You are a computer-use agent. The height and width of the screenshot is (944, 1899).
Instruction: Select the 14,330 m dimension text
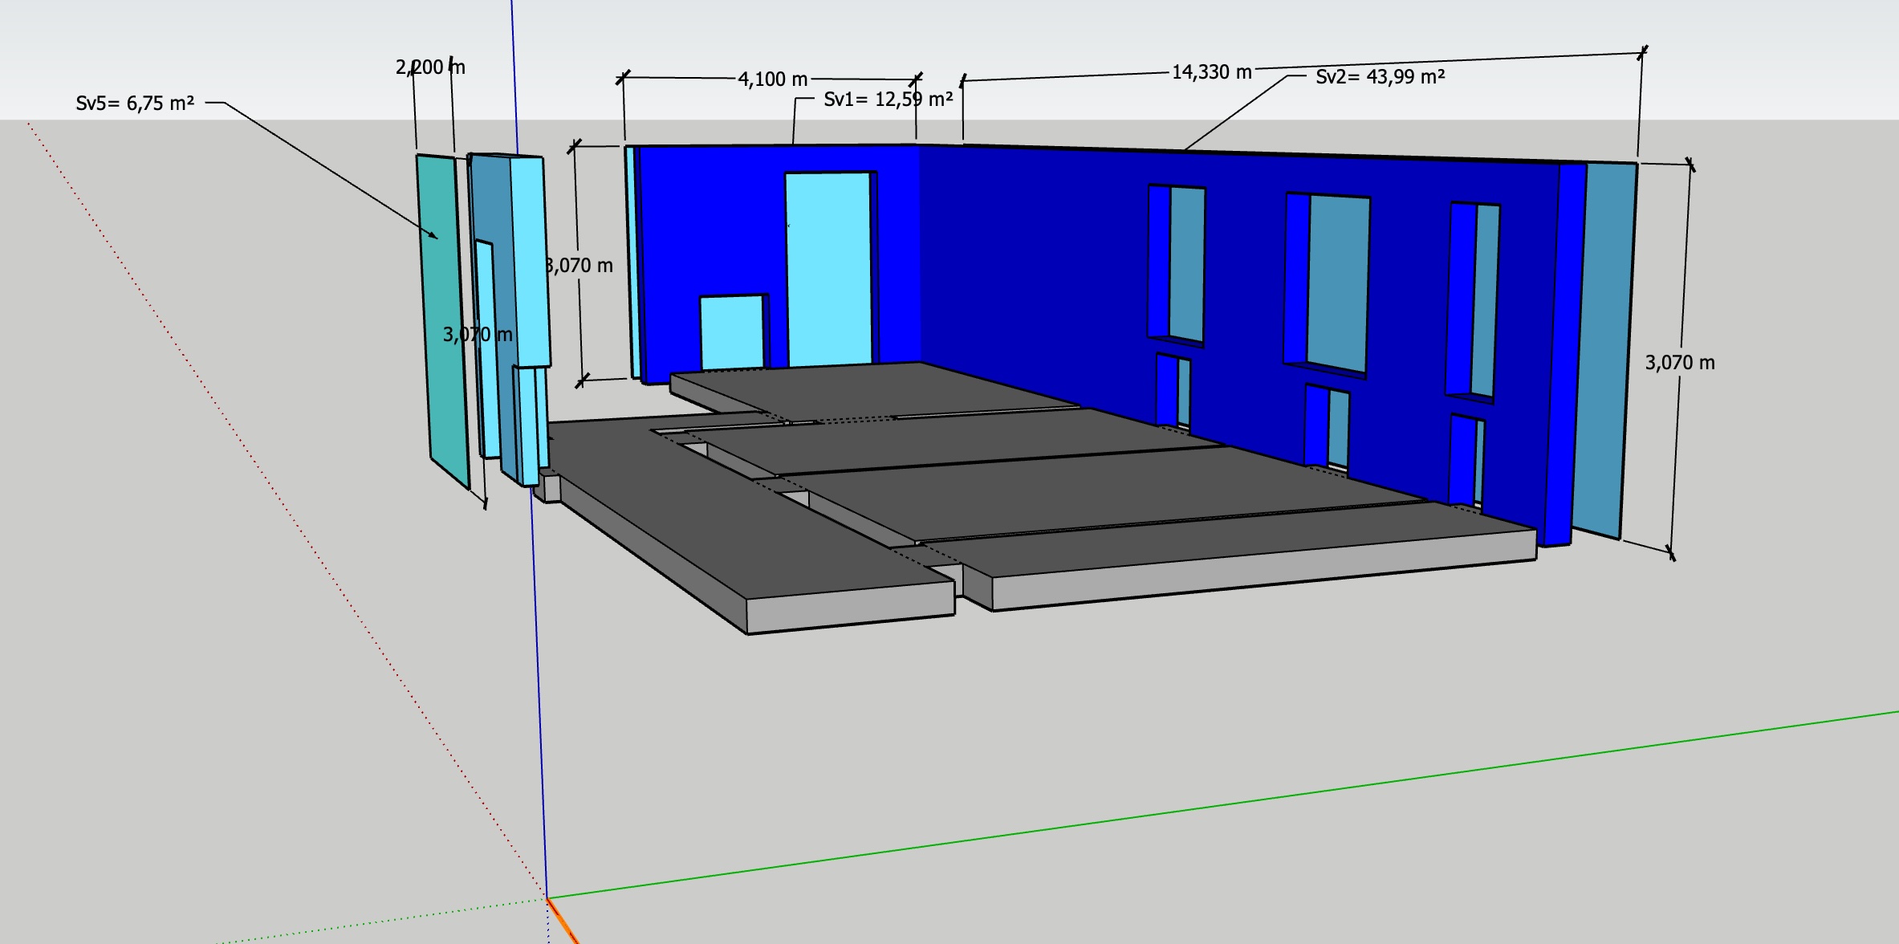pos(1211,72)
